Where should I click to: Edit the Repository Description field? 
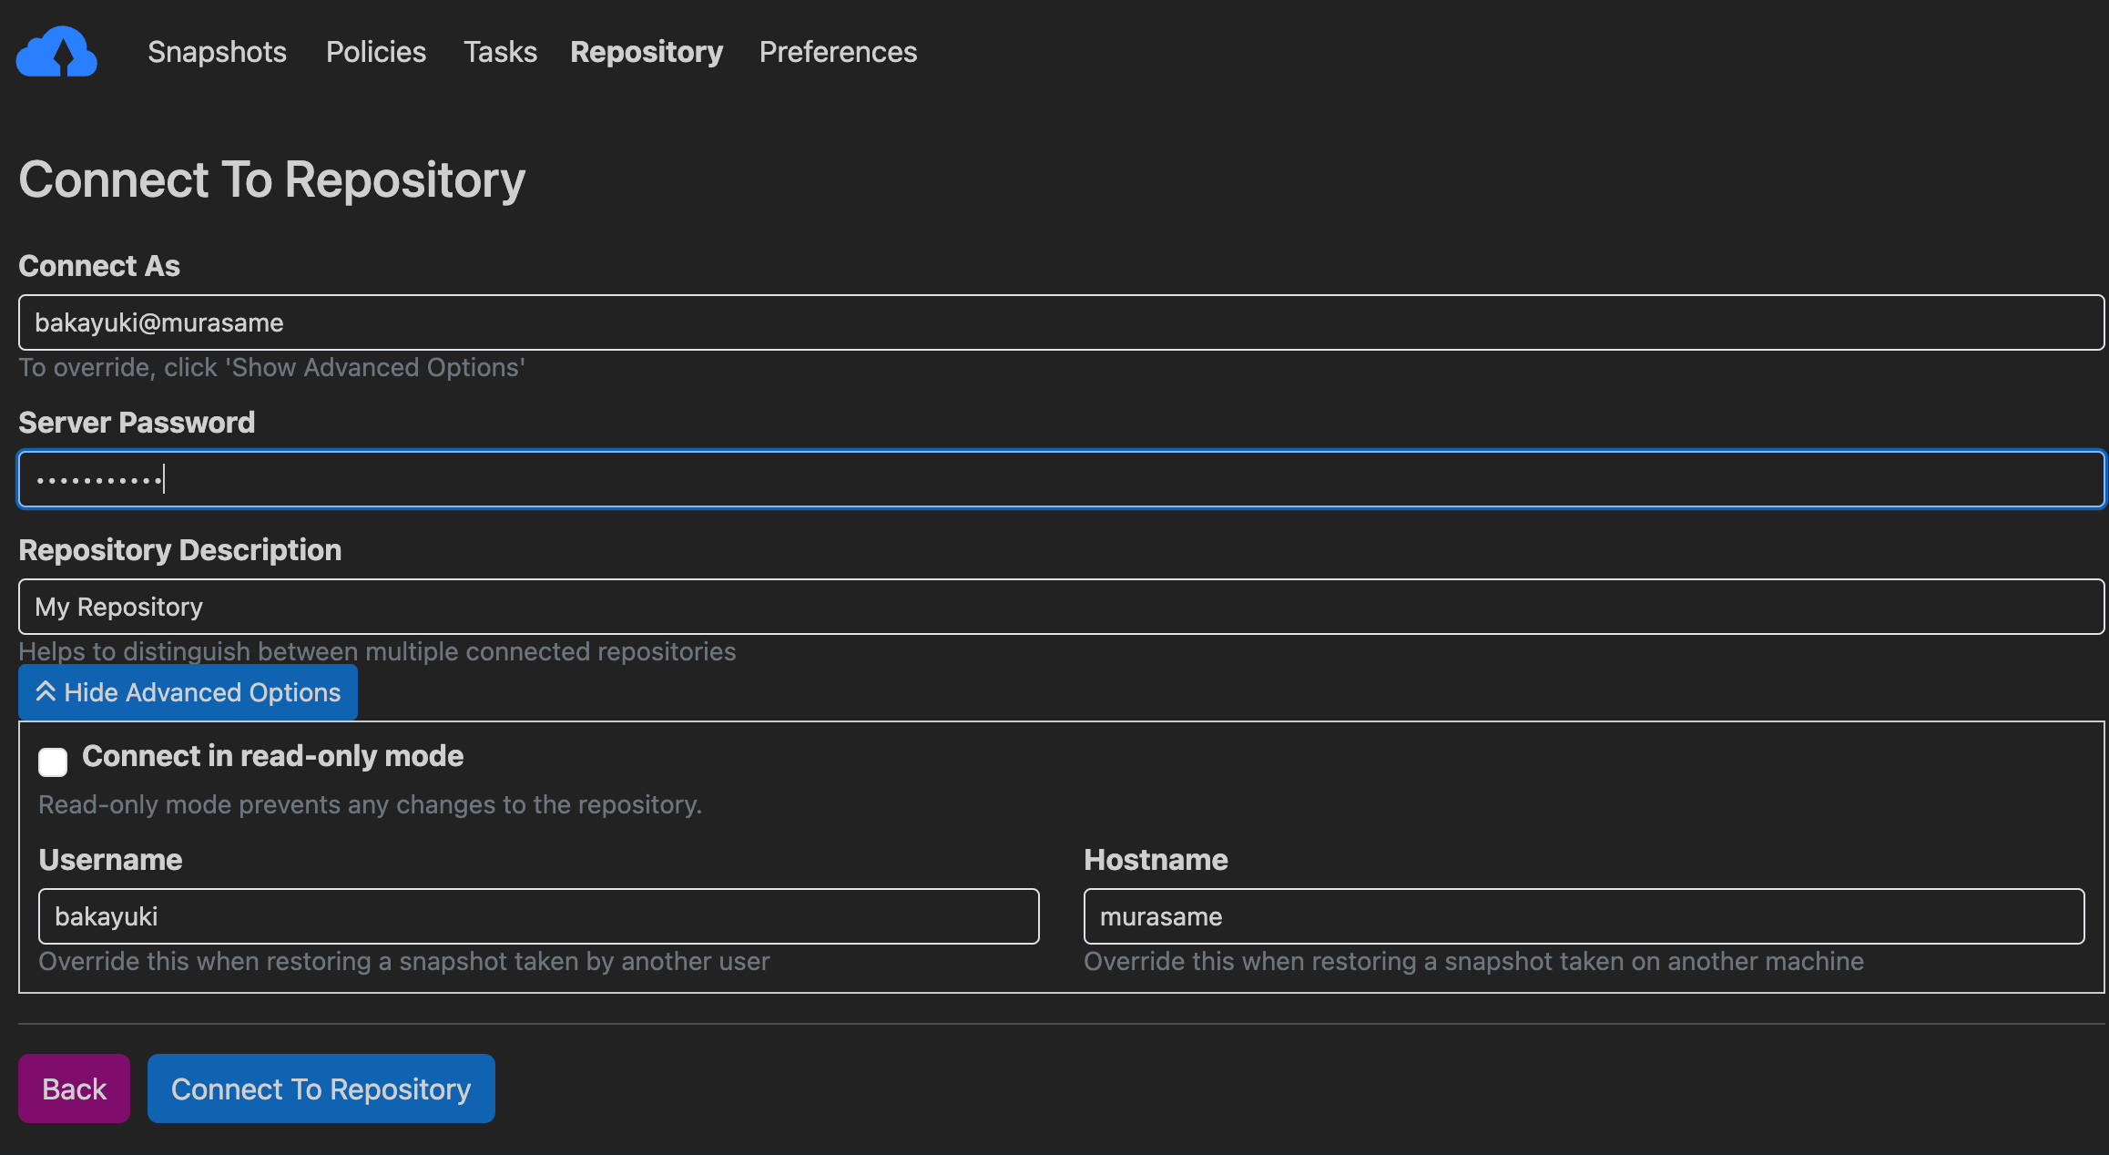1061,607
